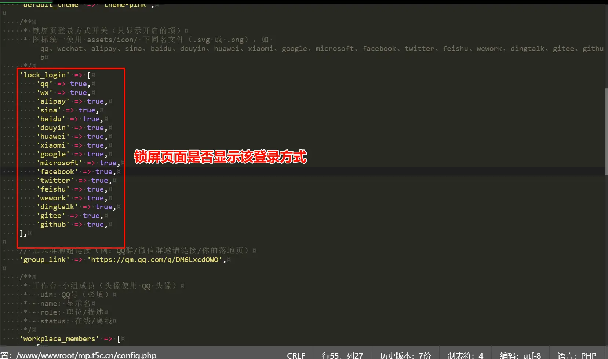Click the true value for 'qq'
608x359 pixels.
tap(78, 84)
